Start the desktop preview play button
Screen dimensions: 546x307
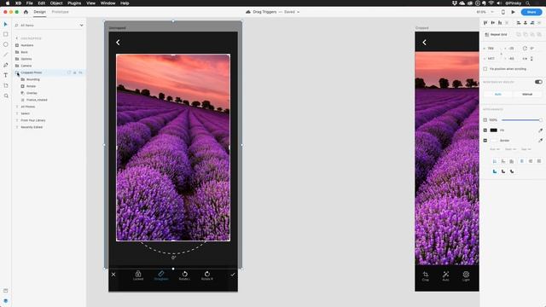[x=513, y=12]
